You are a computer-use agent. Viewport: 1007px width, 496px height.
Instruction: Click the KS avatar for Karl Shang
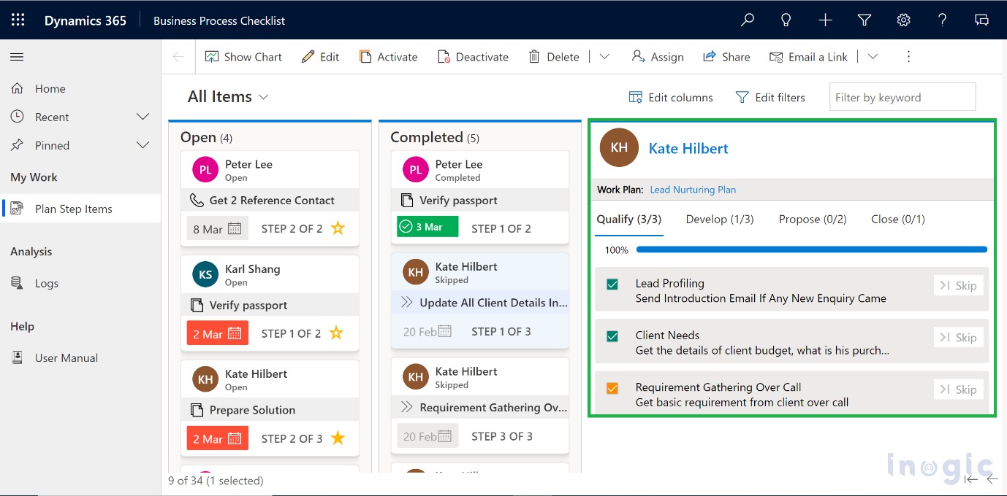pyautogui.click(x=205, y=275)
